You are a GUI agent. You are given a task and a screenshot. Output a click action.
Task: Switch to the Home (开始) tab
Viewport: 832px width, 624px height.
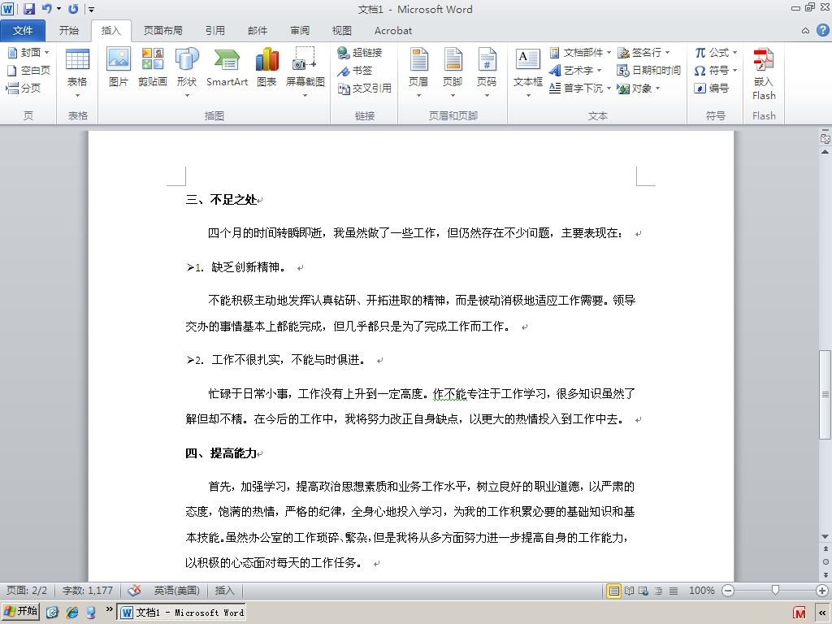coord(68,31)
